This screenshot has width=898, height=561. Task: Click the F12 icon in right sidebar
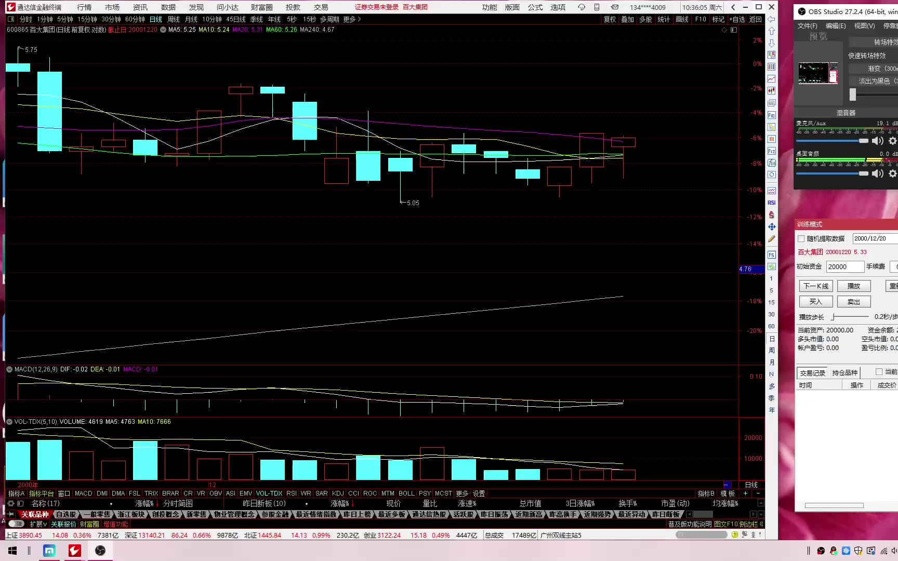click(772, 151)
